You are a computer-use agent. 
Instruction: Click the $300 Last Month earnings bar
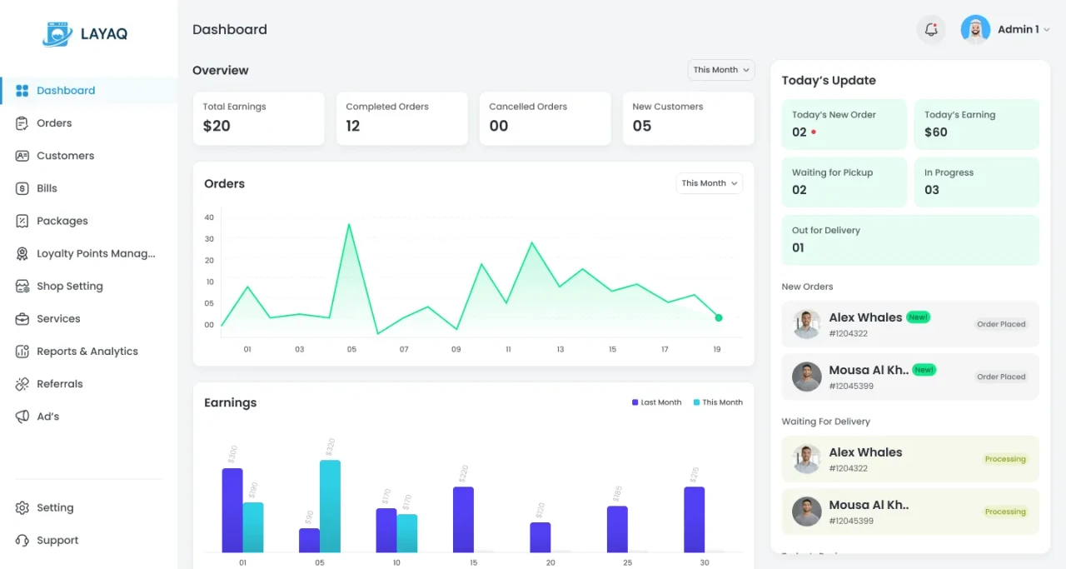pos(232,510)
